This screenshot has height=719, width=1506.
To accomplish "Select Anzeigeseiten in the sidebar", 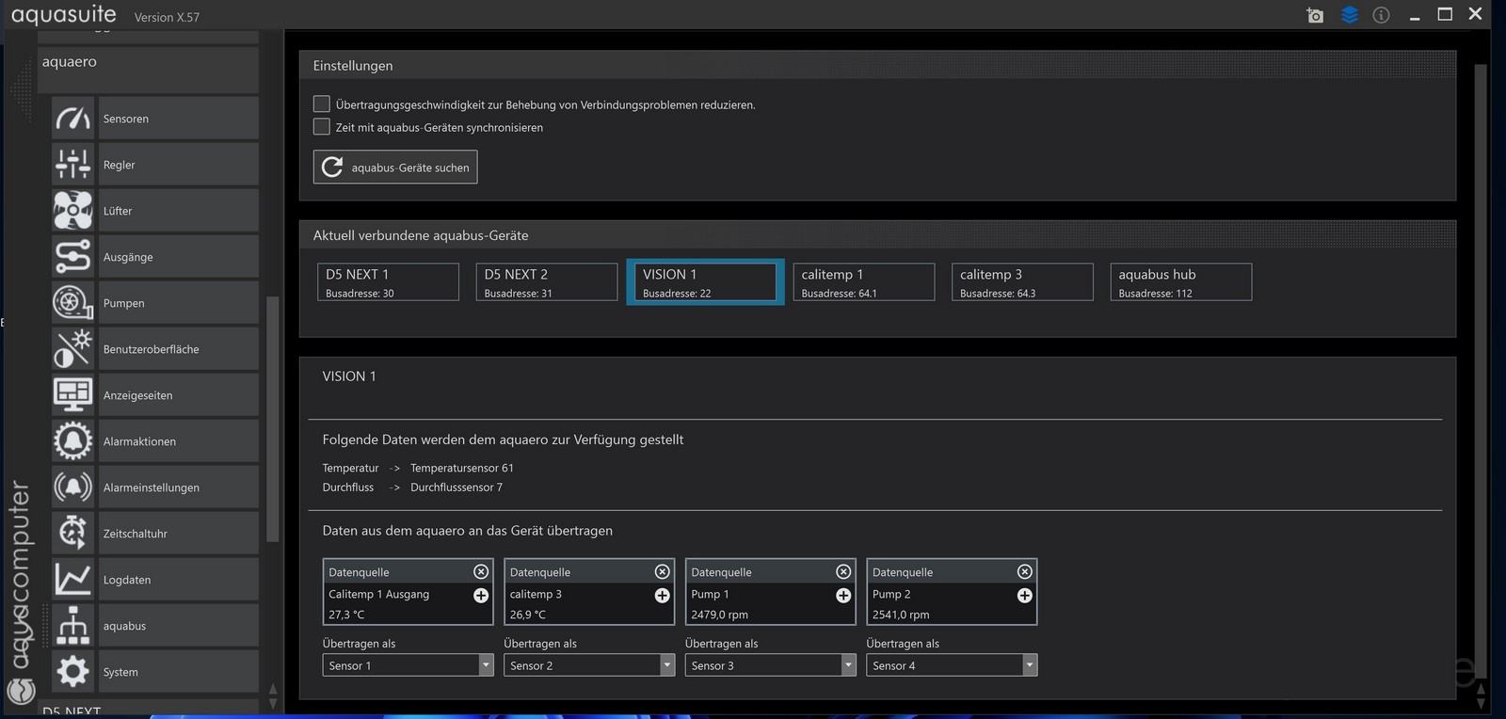I will click(178, 395).
